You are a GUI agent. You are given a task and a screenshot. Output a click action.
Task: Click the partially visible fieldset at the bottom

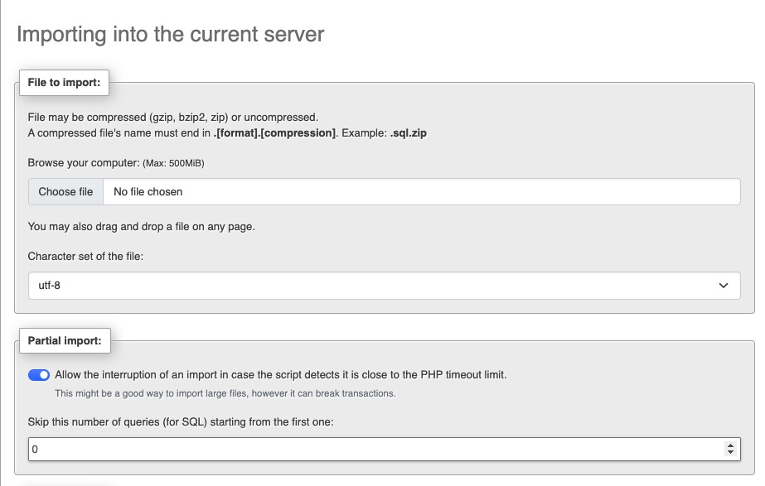point(65,484)
